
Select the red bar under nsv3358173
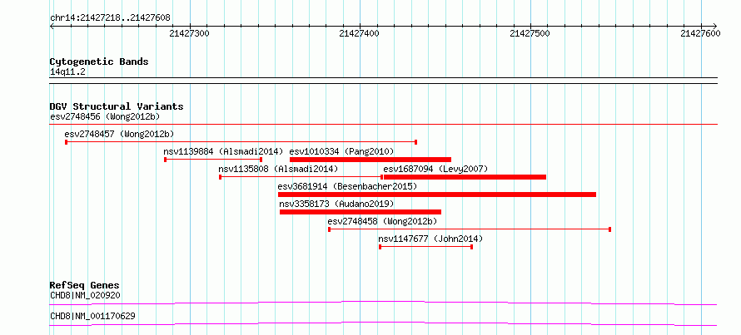[361, 212]
